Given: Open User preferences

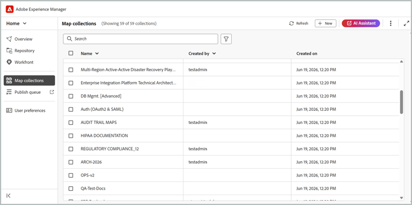Looking at the screenshot, I should tap(30, 110).
